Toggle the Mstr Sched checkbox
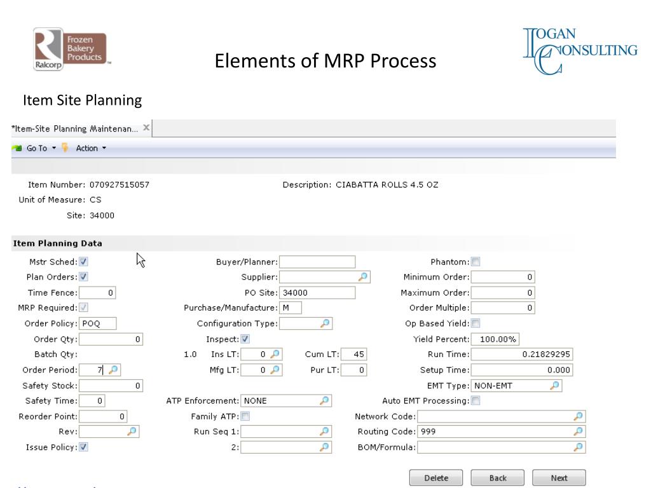651x488 pixels. [83, 261]
